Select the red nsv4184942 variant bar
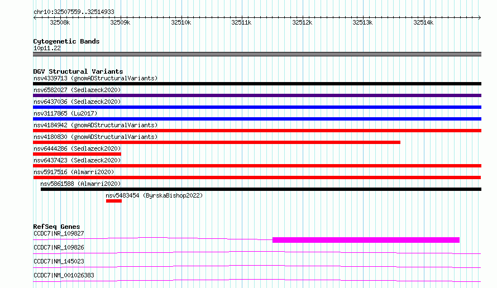 pos(257,131)
